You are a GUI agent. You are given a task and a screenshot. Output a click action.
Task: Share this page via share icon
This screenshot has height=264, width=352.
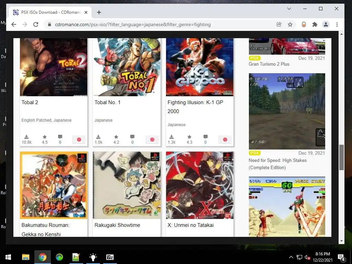click(279, 24)
